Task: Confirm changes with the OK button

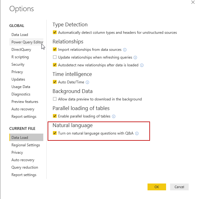Action: pos(156,187)
